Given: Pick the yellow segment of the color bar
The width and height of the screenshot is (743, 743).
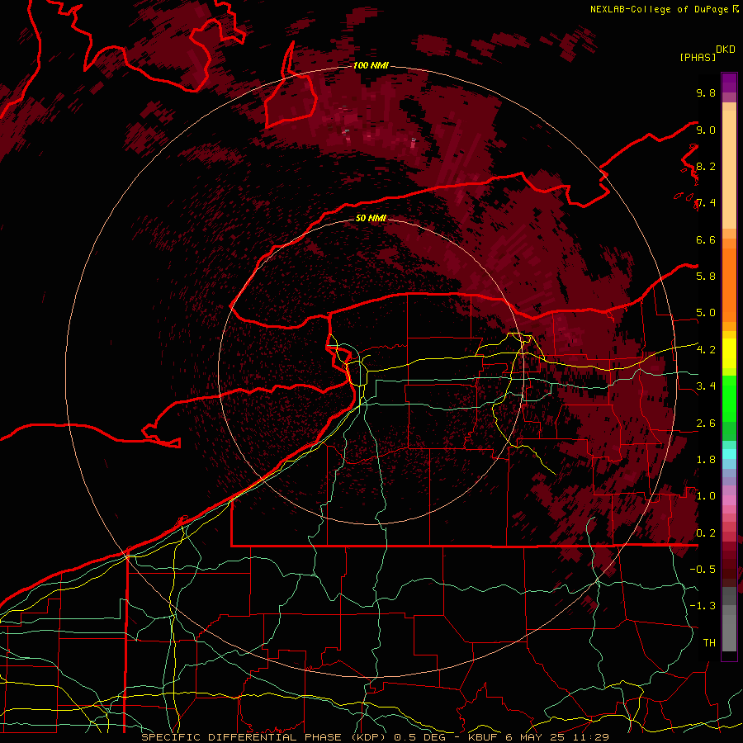Looking at the screenshot, I should (x=729, y=353).
